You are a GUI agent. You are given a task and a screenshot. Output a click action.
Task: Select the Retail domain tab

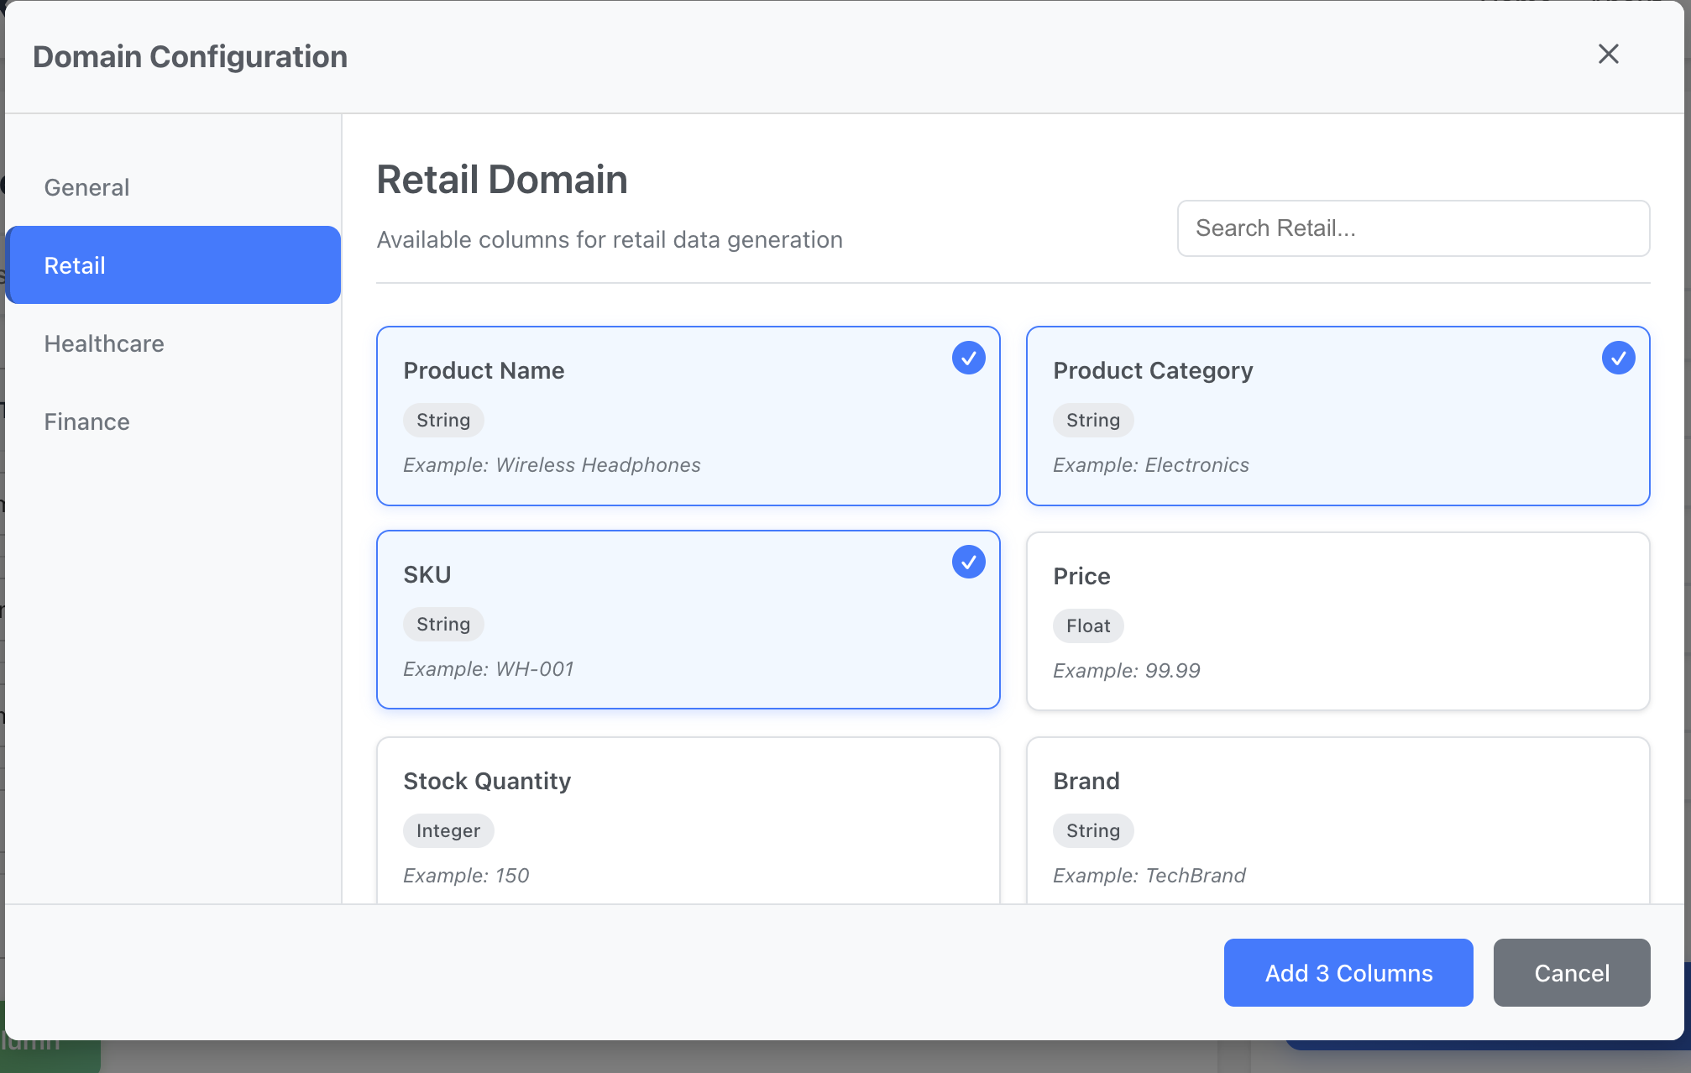point(173,265)
